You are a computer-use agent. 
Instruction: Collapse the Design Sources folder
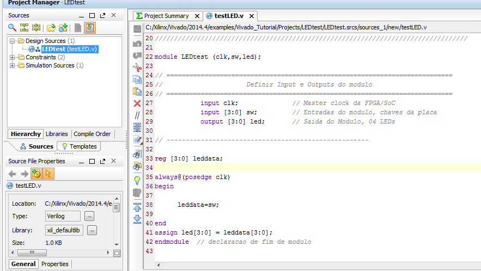(x=13, y=41)
